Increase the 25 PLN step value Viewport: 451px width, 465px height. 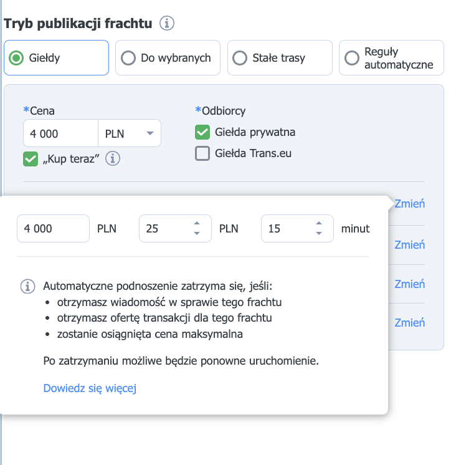coord(197,223)
